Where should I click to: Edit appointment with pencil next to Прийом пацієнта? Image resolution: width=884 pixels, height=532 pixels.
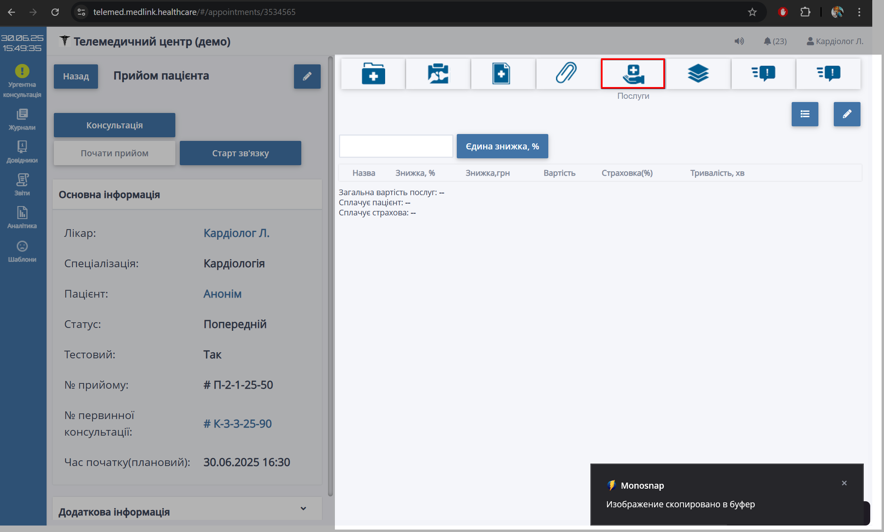point(307,76)
